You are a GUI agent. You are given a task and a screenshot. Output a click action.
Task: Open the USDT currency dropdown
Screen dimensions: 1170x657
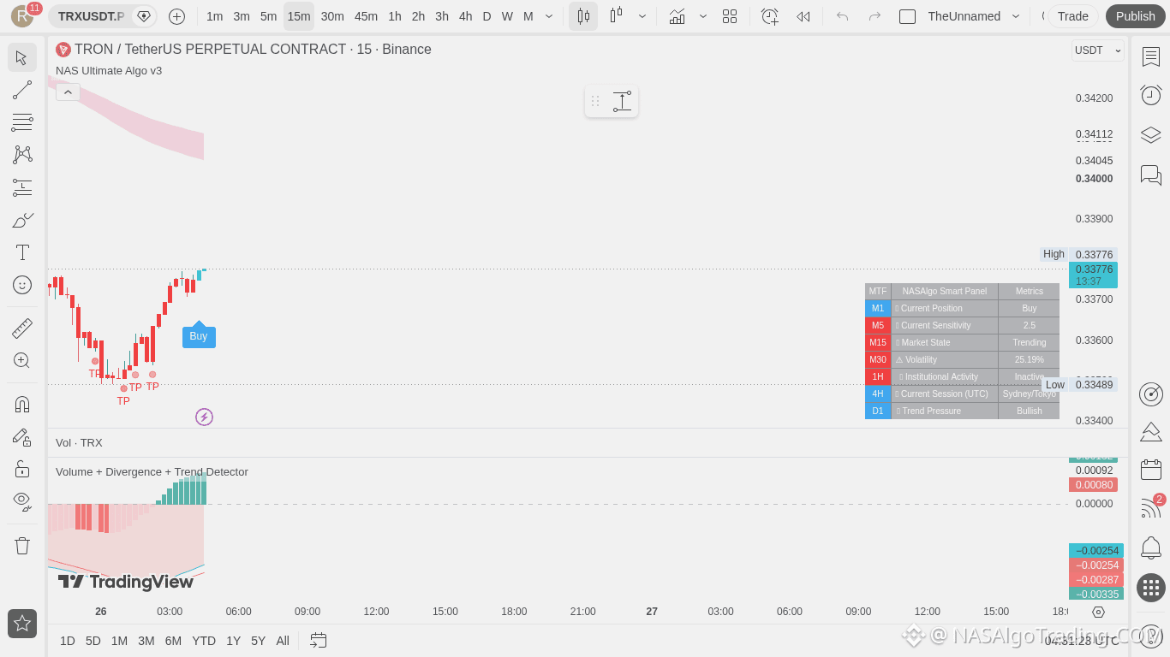(x=1097, y=50)
